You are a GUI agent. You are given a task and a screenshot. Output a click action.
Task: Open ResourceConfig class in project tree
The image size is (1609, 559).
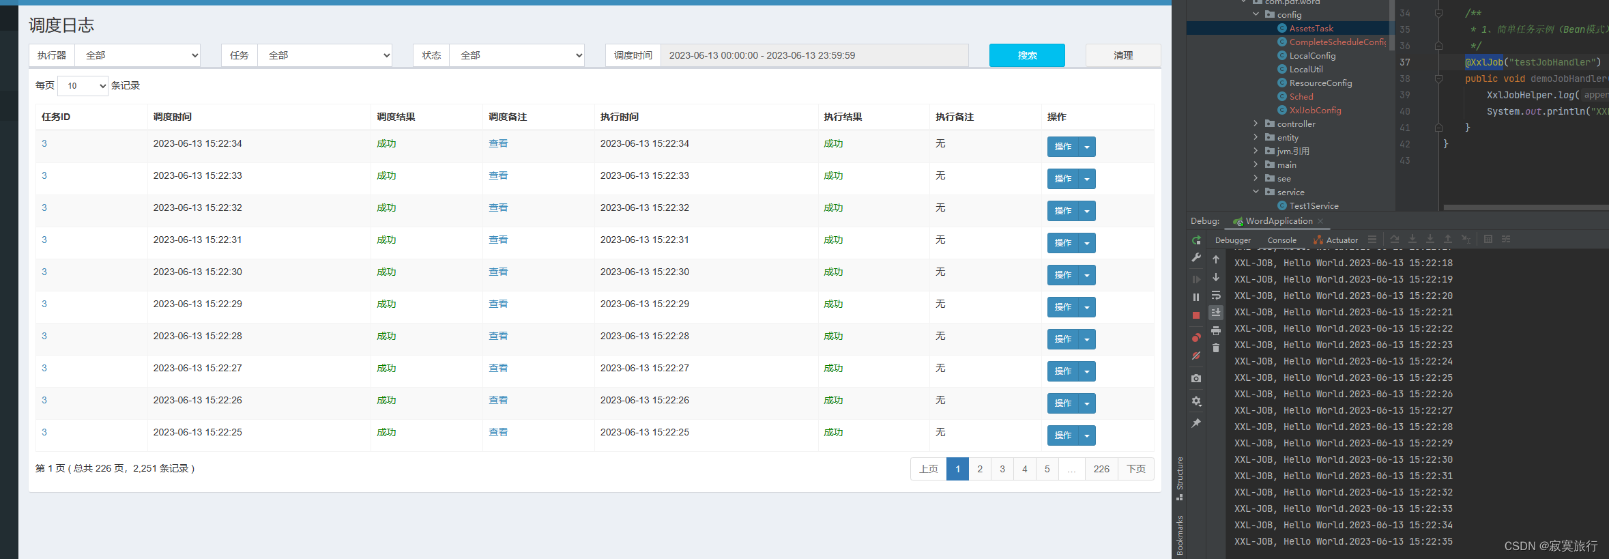tap(1320, 83)
